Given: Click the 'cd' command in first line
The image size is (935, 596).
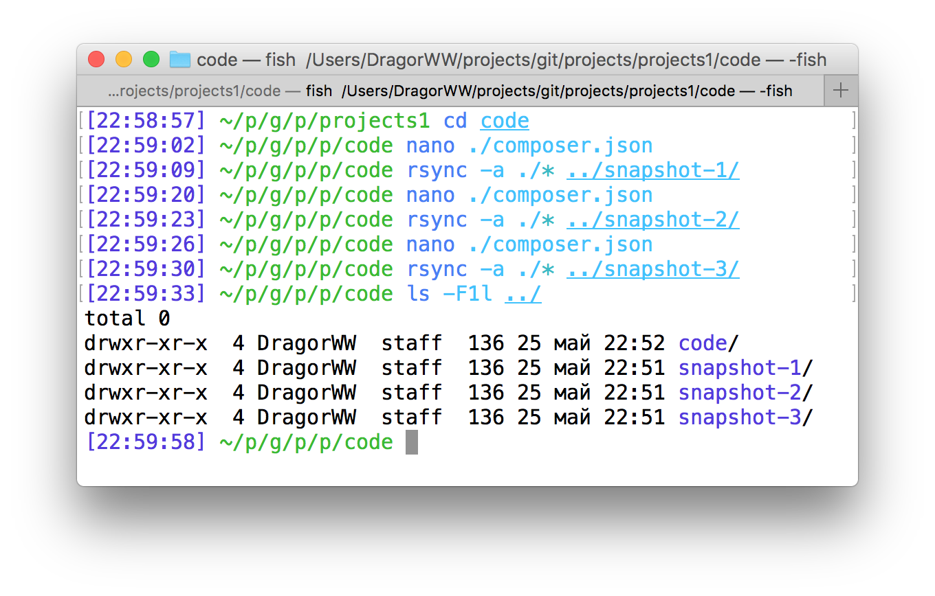Looking at the screenshot, I should click(x=455, y=121).
